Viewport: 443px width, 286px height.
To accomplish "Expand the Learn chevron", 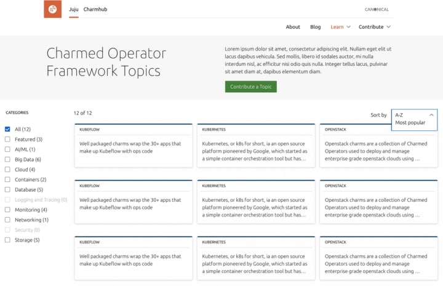I will pos(348,27).
